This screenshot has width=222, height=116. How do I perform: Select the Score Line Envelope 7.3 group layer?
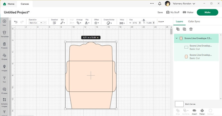click(196, 38)
